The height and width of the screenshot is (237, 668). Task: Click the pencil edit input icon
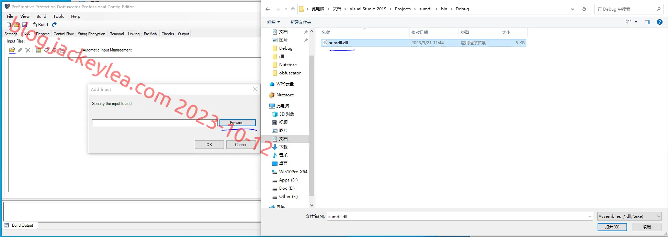[x=20, y=50]
